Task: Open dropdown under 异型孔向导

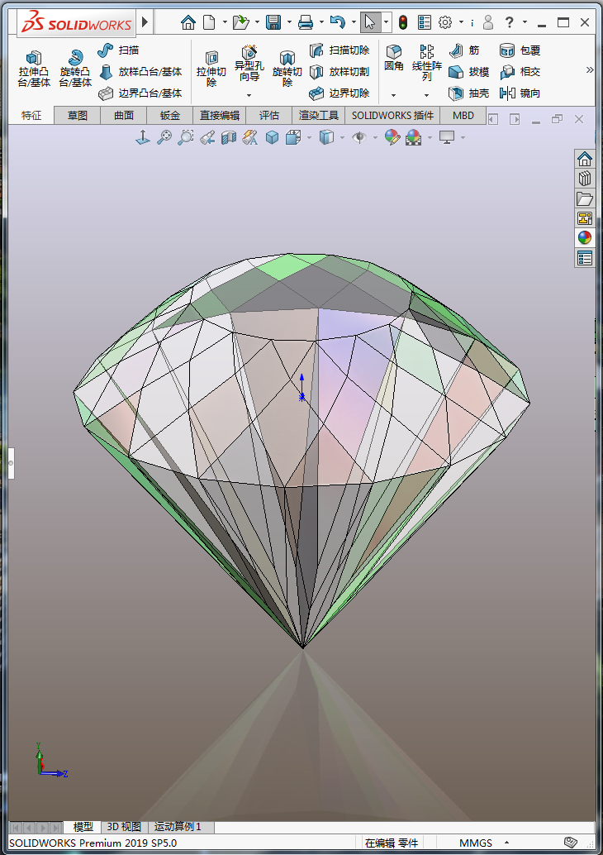Action: point(249,95)
